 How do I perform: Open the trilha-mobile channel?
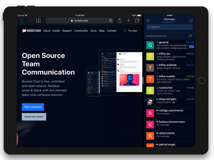[170, 79]
